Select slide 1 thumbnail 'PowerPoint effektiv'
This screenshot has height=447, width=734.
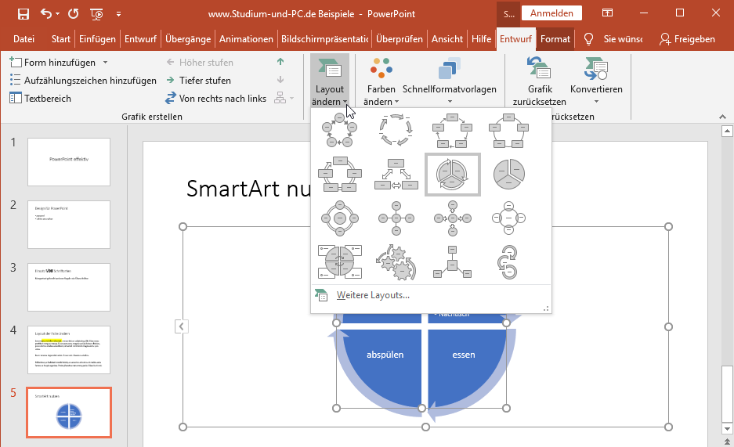click(69, 162)
